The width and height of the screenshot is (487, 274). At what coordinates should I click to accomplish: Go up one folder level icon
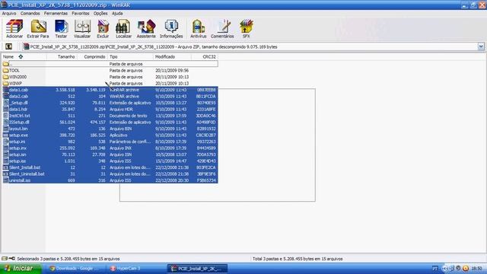coord(8,46)
